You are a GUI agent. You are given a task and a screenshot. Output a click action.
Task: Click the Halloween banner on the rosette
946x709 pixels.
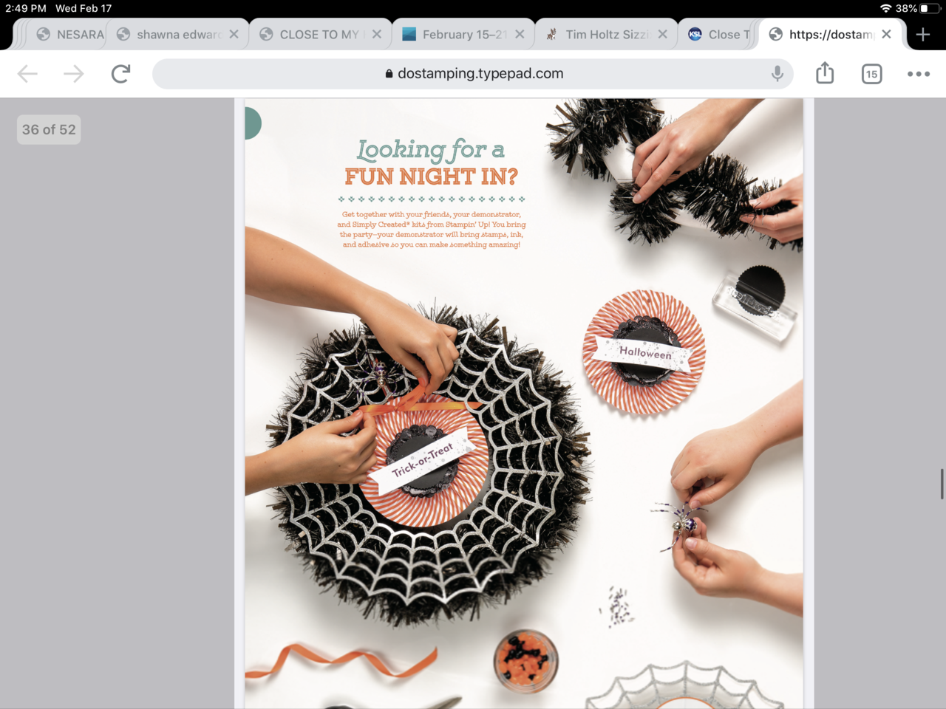[x=644, y=353]
